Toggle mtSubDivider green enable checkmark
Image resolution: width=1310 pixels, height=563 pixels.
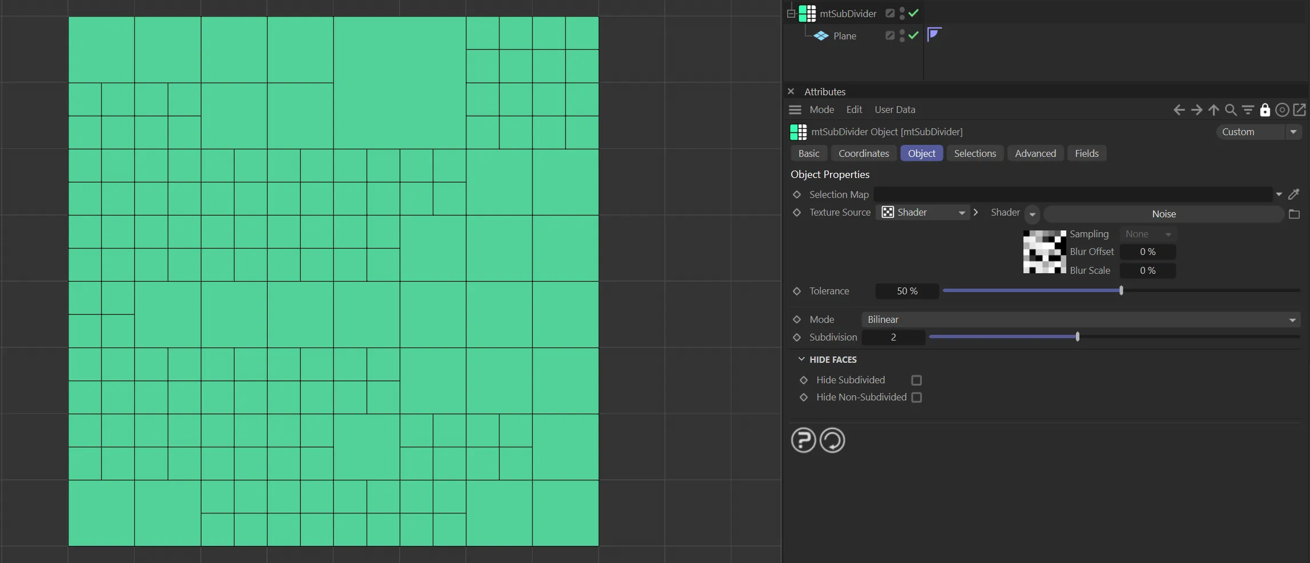[913, 13]
